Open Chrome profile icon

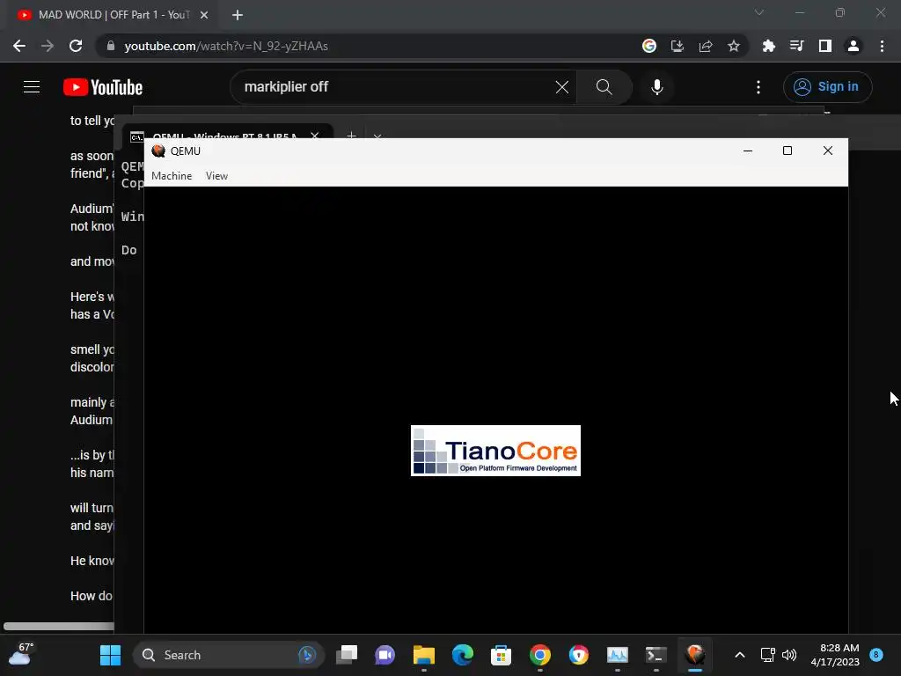coord(853,46)
